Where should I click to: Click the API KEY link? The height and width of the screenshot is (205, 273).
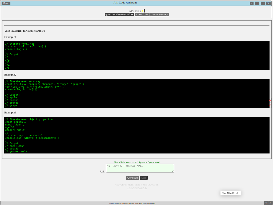click(x=135, y=11)
